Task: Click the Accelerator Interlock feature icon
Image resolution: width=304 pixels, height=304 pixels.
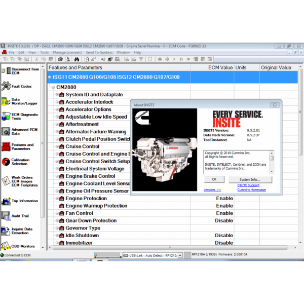Action: tap(62, 102)
